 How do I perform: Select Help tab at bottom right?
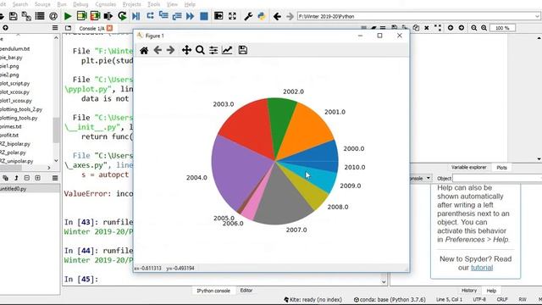click(491, 291)
